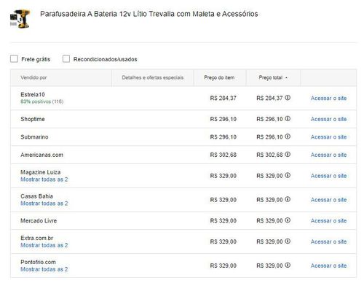The image size is (364, 286).
Task: Select the Extra.com.br seller name
Action: click(x=36, y=238)
